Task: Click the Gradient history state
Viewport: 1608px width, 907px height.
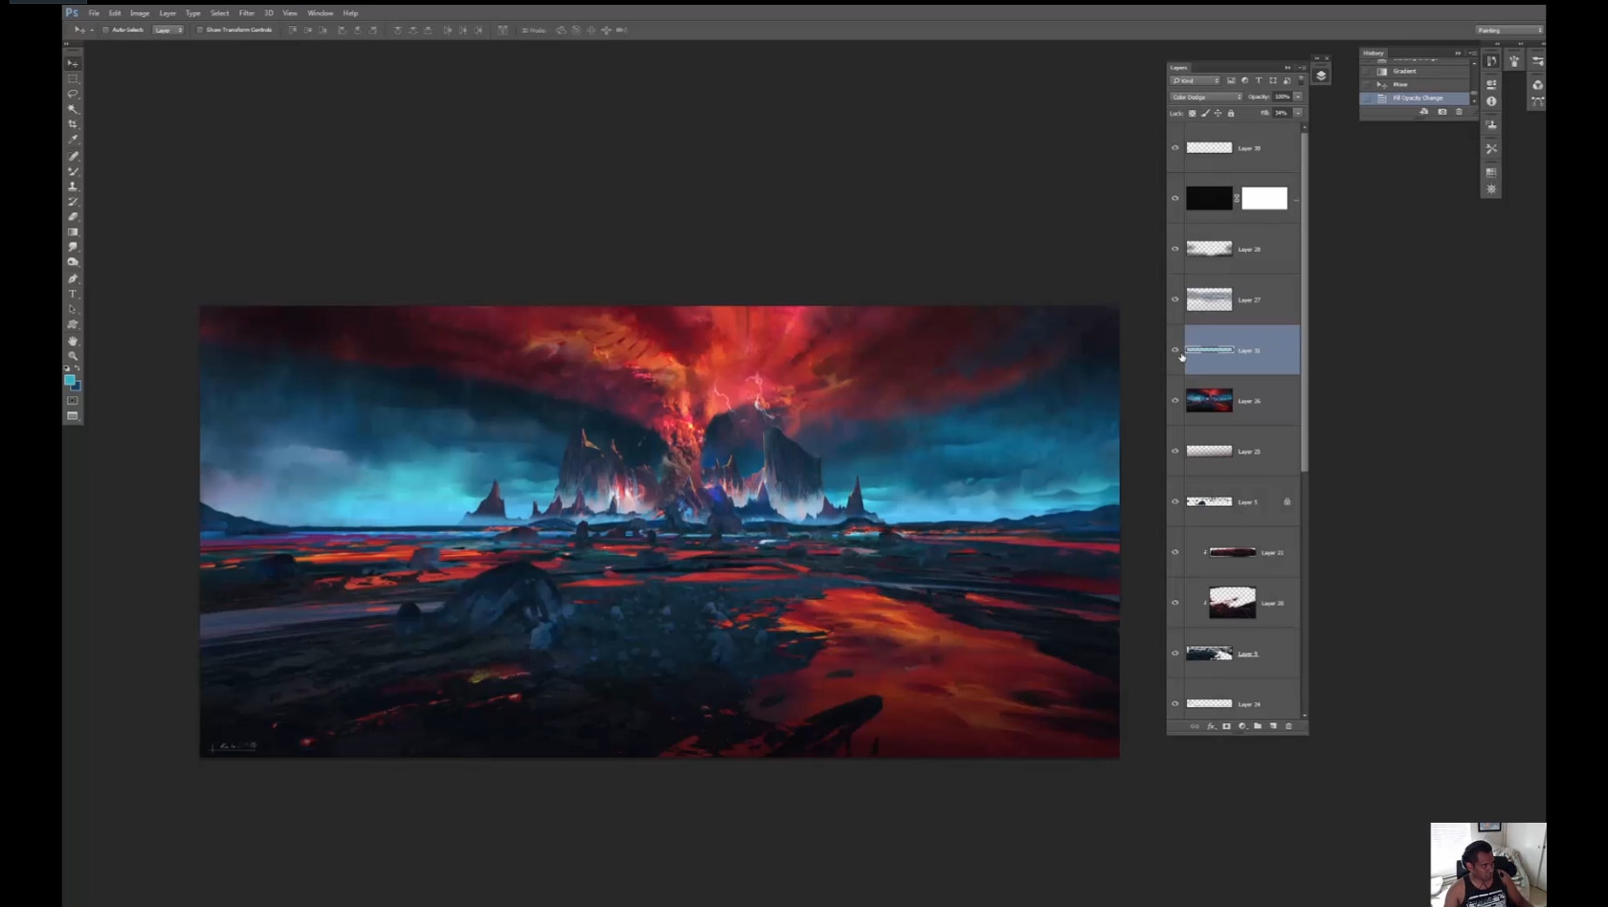Action: pos(1405,71)
